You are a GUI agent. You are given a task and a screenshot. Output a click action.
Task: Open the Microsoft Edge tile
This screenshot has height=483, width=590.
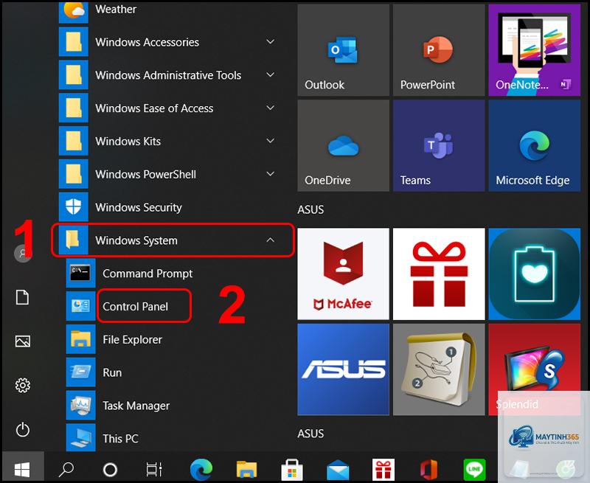tap(534, 145)
